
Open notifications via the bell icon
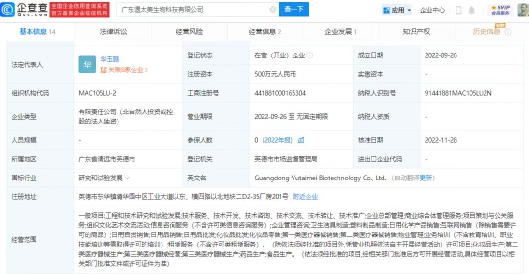click(x=471, y=10)
